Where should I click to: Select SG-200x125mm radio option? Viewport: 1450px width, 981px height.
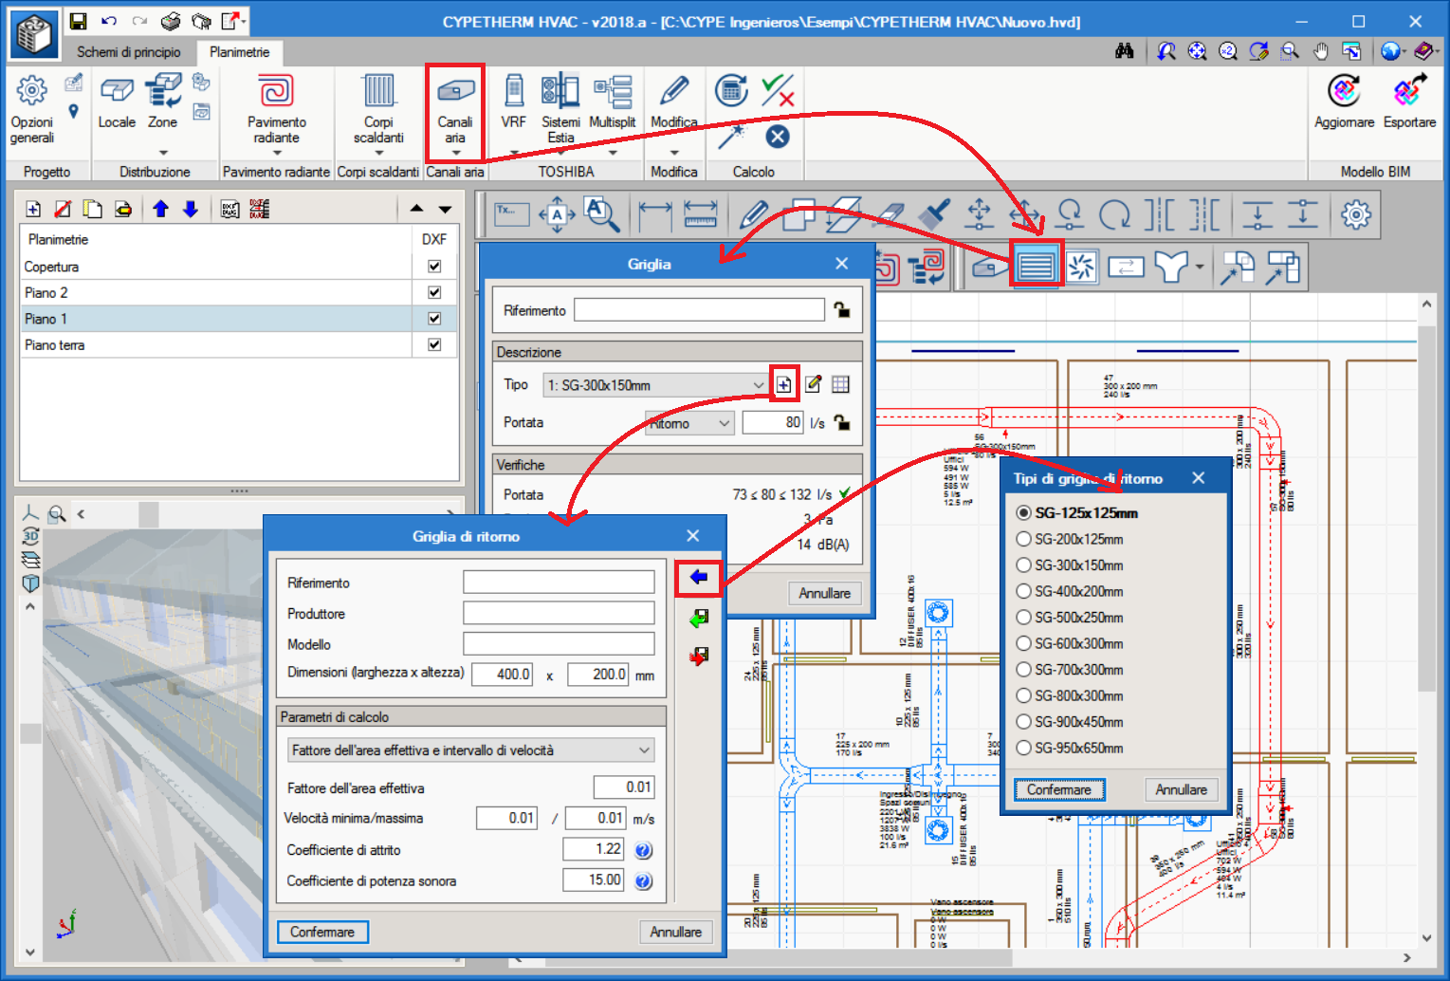click(x=1023, y=539)
